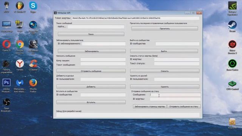Click the Удалить friend button
The image size is (242, 136).
pyautogui.click(x=165, y=87)
